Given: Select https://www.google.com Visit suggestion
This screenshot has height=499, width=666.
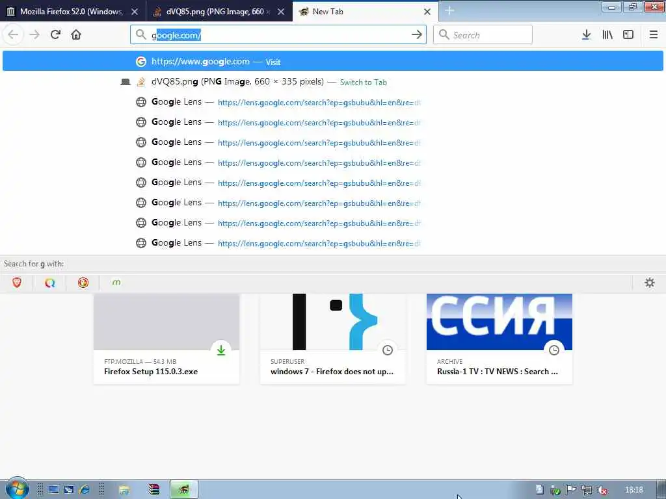Looking at the screenshot, I should 332,61.
